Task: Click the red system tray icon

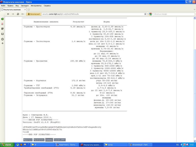Action: tap(185, 145)
